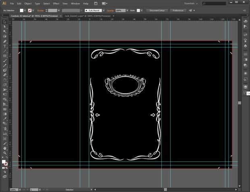This screenshot has width=250, height=192.
Task: Open the Layers panel icon
Action: pos(246,87)
